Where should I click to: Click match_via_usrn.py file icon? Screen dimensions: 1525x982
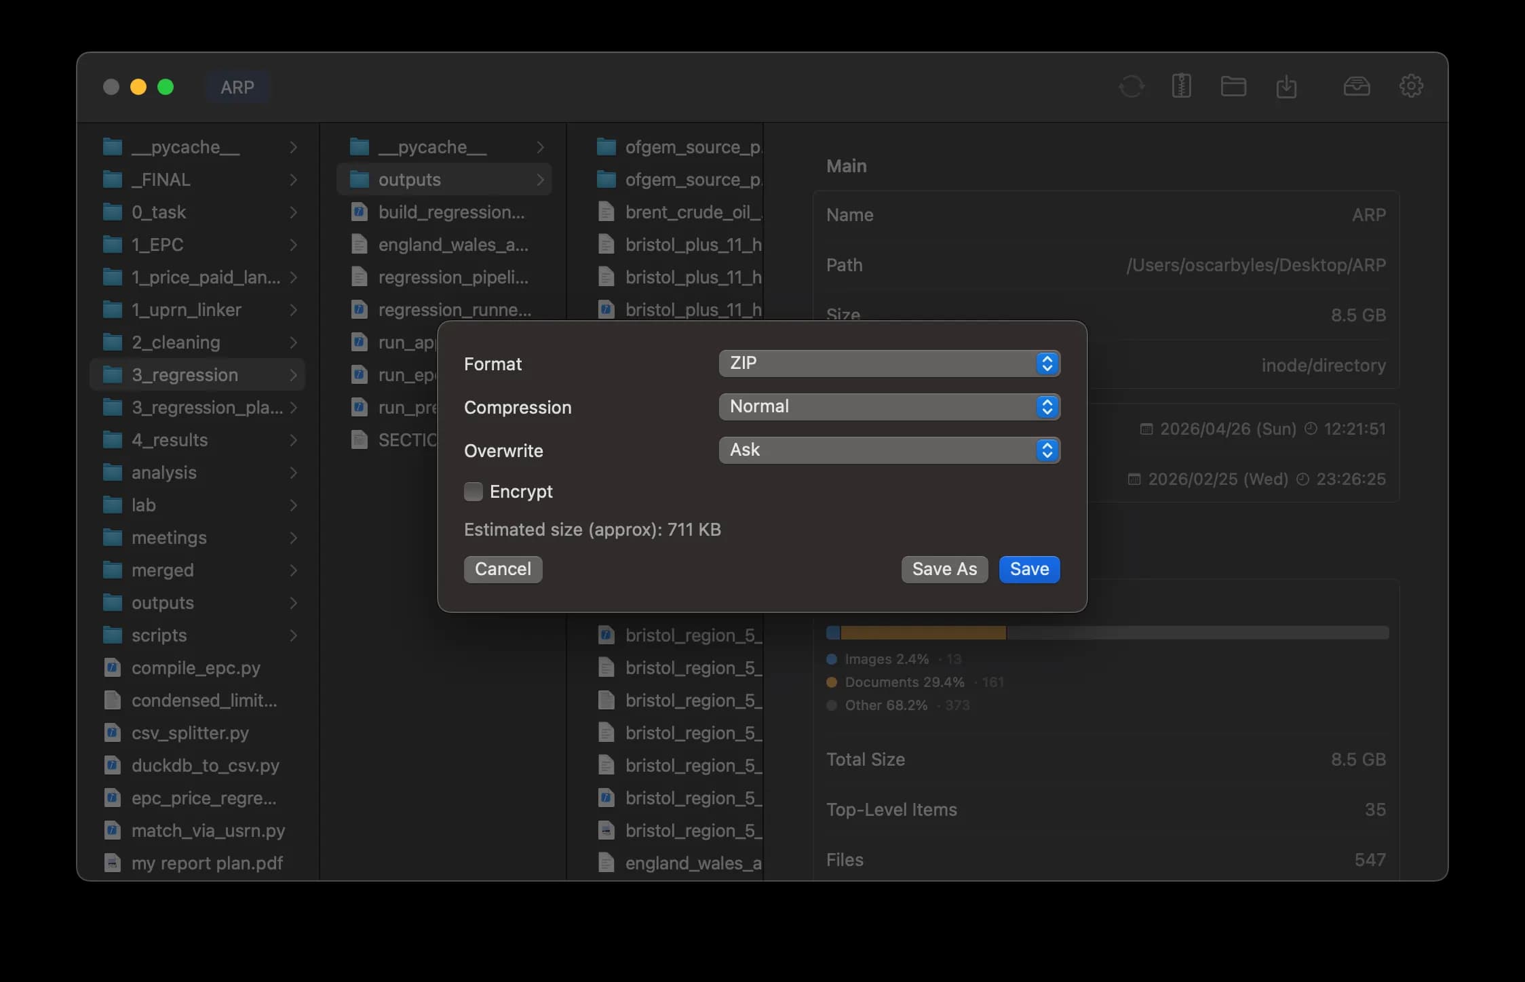(113, 831)
